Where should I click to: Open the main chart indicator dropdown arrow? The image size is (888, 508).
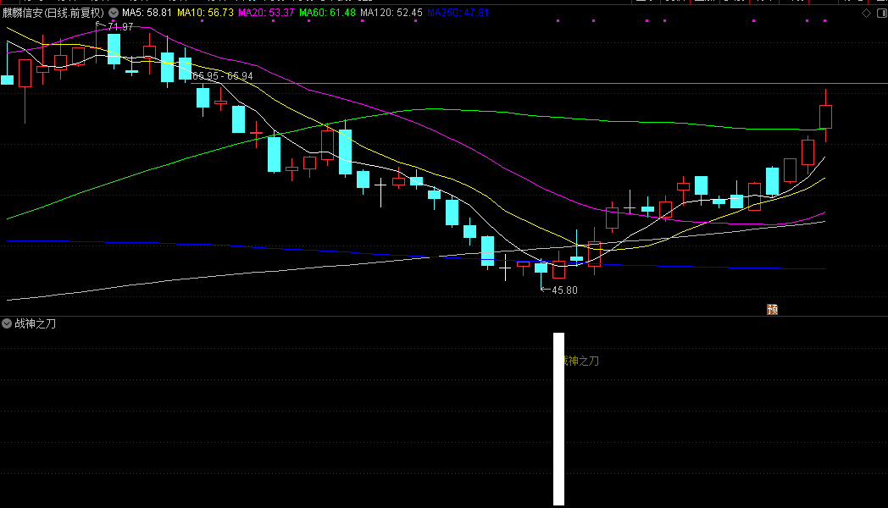(114, 13)
